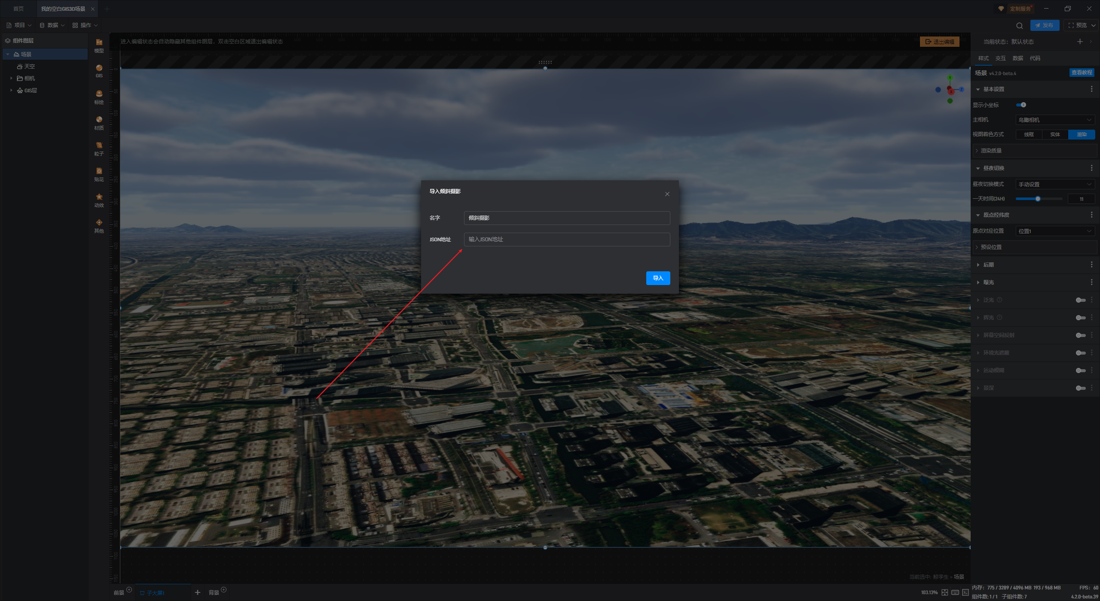The image size is (1100, 601).
Task: Click the 导入 button in dialog
Action: click(658, 278)
